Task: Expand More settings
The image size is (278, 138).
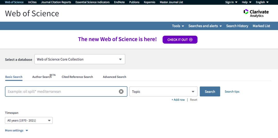Action: pyautogui.click(x=16, y=130)
